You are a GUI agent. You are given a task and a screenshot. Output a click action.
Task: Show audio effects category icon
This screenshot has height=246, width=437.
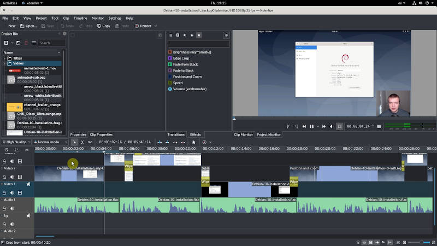pyautogui.click(x=185, y=35)
